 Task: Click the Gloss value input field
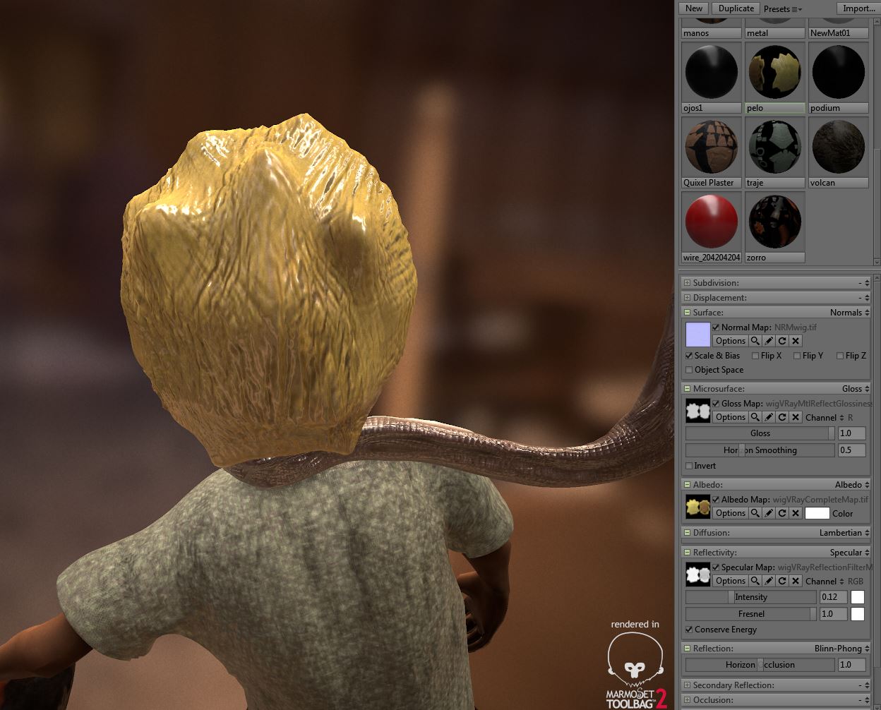point(851,433)
